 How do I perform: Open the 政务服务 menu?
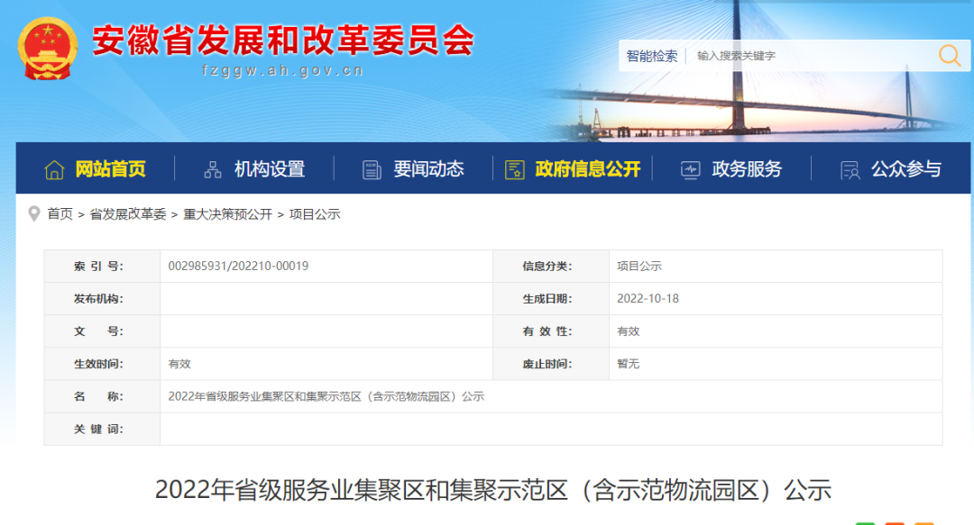(x=748, y=168)
